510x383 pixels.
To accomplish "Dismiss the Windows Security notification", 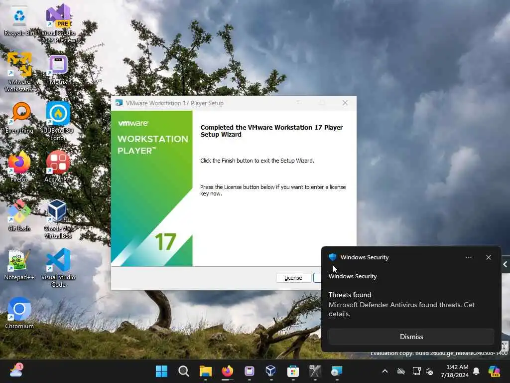I will point(411,337).
